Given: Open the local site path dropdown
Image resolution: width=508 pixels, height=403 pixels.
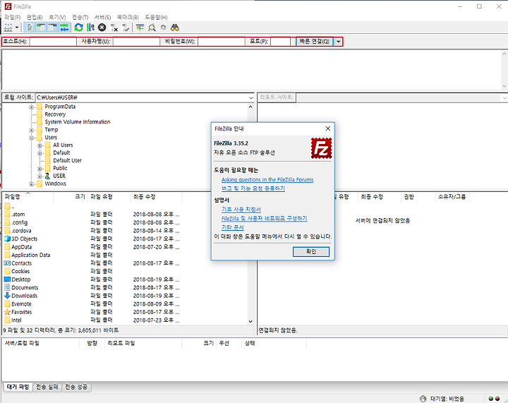Looking at the screenshot, I should click(x=251, y=97).
